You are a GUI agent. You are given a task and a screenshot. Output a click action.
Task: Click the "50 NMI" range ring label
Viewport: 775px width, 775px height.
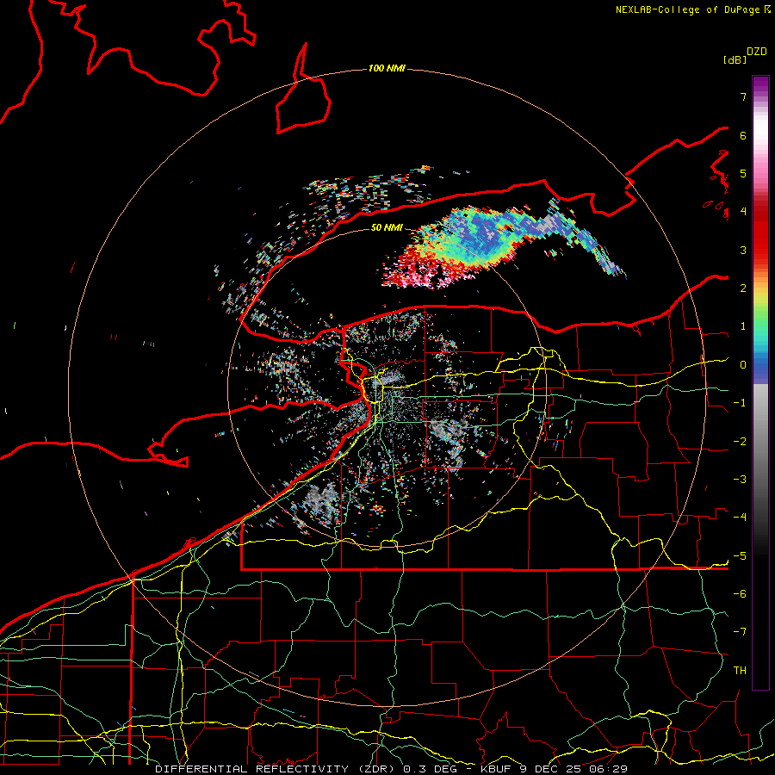(x=387, y=227)
